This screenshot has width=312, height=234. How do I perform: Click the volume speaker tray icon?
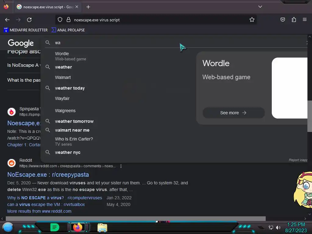tap(278, 227)
